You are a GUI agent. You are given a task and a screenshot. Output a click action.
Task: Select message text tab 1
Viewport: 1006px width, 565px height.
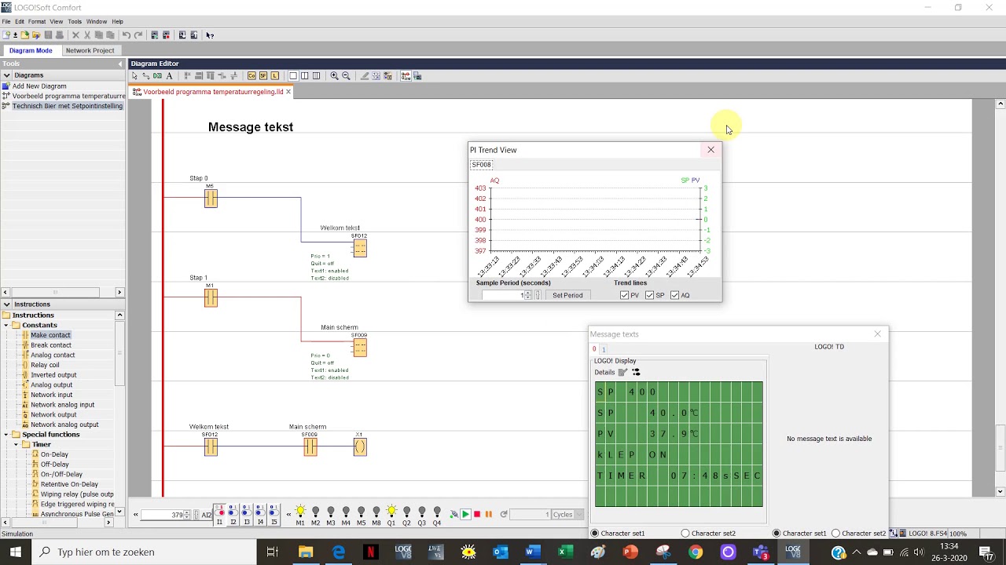(x=604, y=349)
